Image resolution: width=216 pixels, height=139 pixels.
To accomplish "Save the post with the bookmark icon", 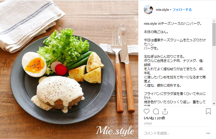I will [x=208, y=111].
